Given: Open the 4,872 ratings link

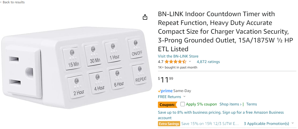Looking at the screenshot, I should pyautogui.click(x=208, y=62).
